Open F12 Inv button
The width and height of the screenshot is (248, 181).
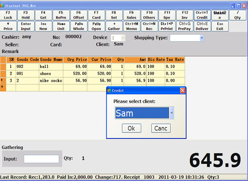point(185,15)
